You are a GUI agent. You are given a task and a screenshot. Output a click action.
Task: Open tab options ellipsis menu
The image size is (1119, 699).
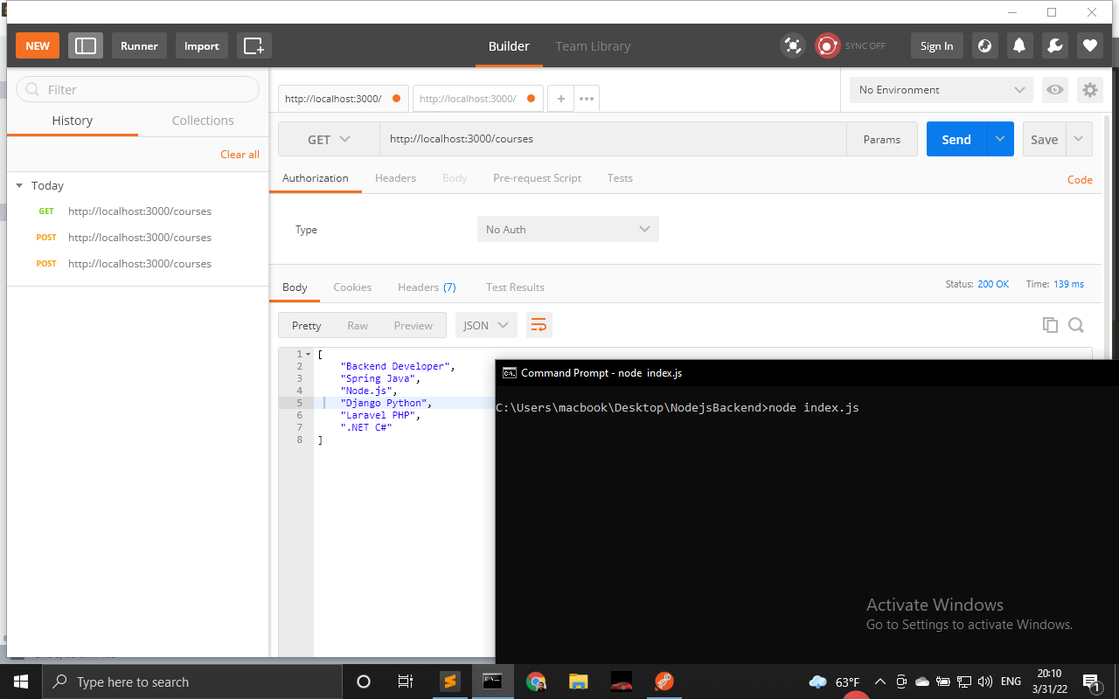click(x=587, y=99)
